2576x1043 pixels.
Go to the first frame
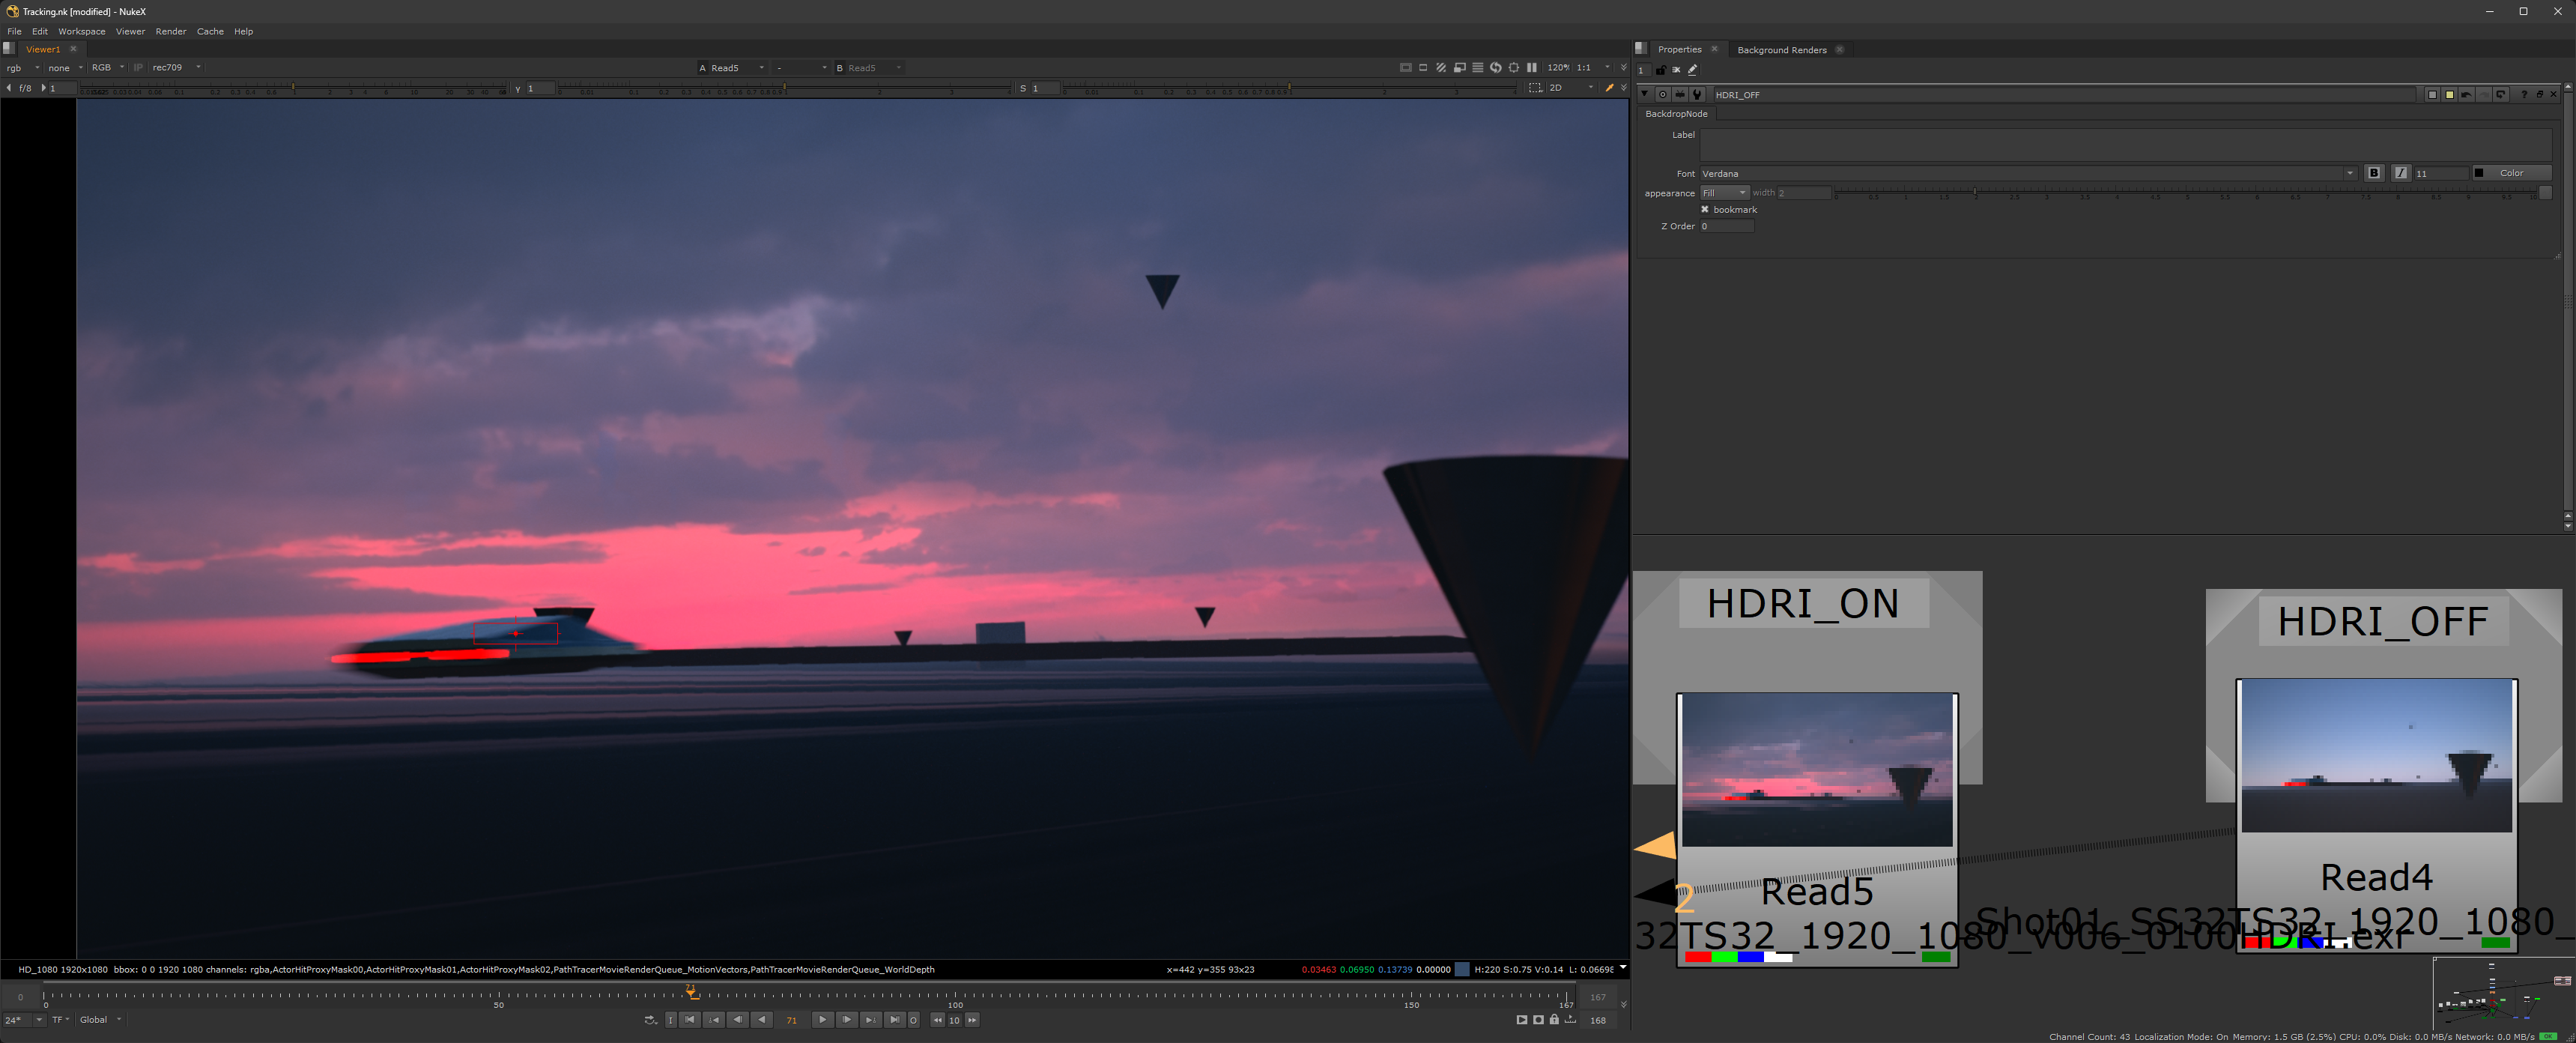point(690,1020)
